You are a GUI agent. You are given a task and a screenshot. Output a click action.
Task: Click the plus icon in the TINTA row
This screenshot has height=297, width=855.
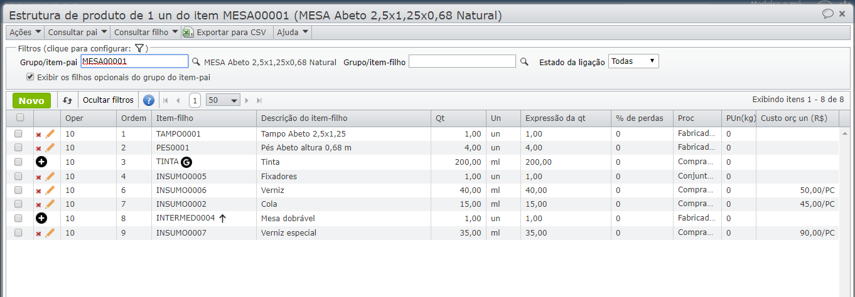pos(41,162)
